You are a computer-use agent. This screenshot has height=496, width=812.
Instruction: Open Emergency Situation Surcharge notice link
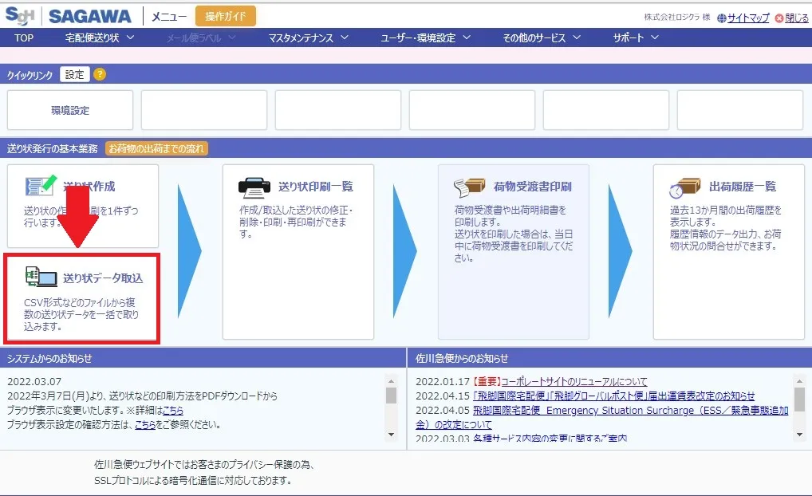coord(601,417)
